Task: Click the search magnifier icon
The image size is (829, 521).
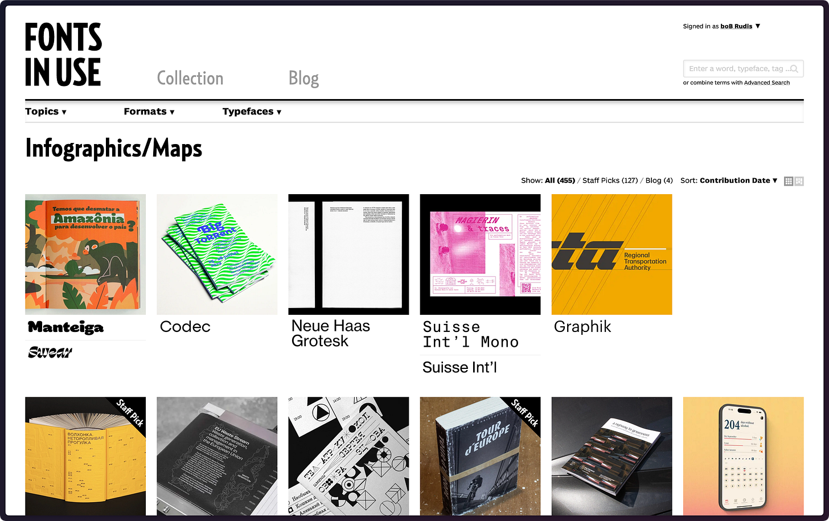Action: coord(794,69)
